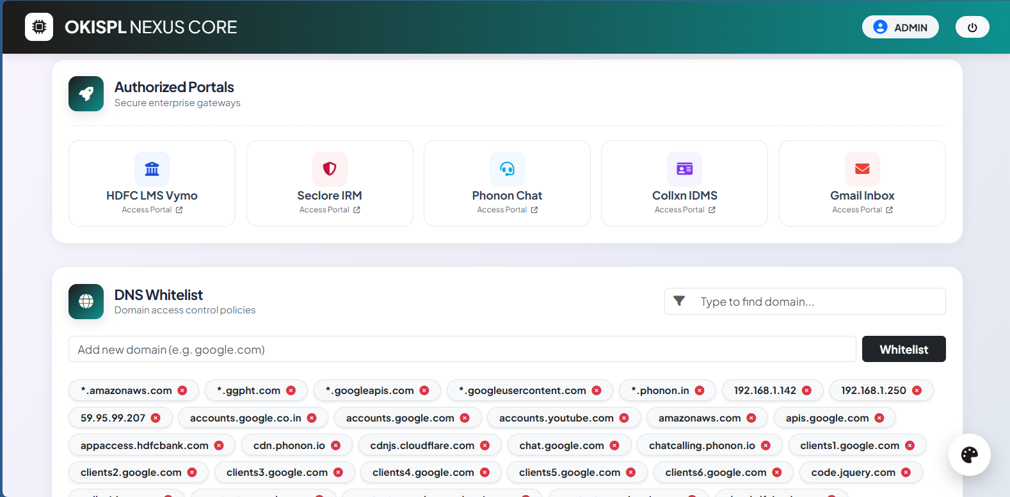This screenshot has width=1010, height=497.
Task: Click the cdnjs.cloudflare.com chip text
Action: pos(422,445)
